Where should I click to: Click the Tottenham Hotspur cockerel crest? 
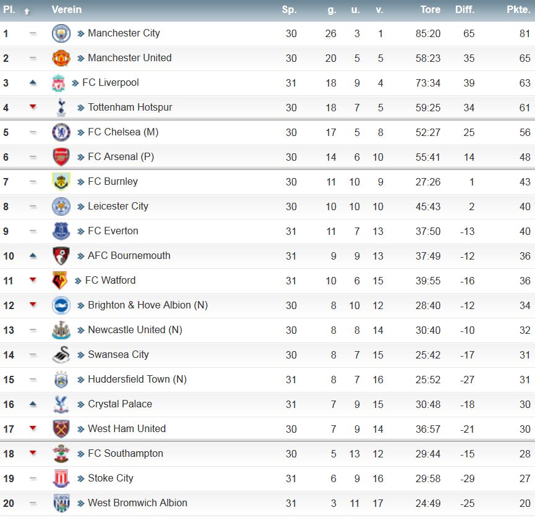click(x=61, y=108)
